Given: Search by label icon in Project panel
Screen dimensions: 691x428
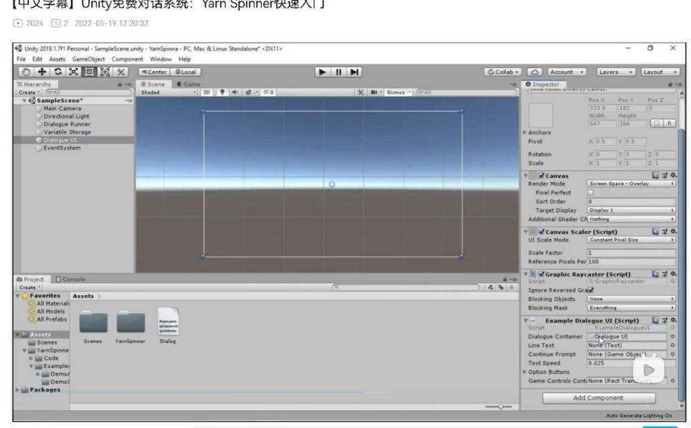Looking at the screenshot, I should point(501,287).
